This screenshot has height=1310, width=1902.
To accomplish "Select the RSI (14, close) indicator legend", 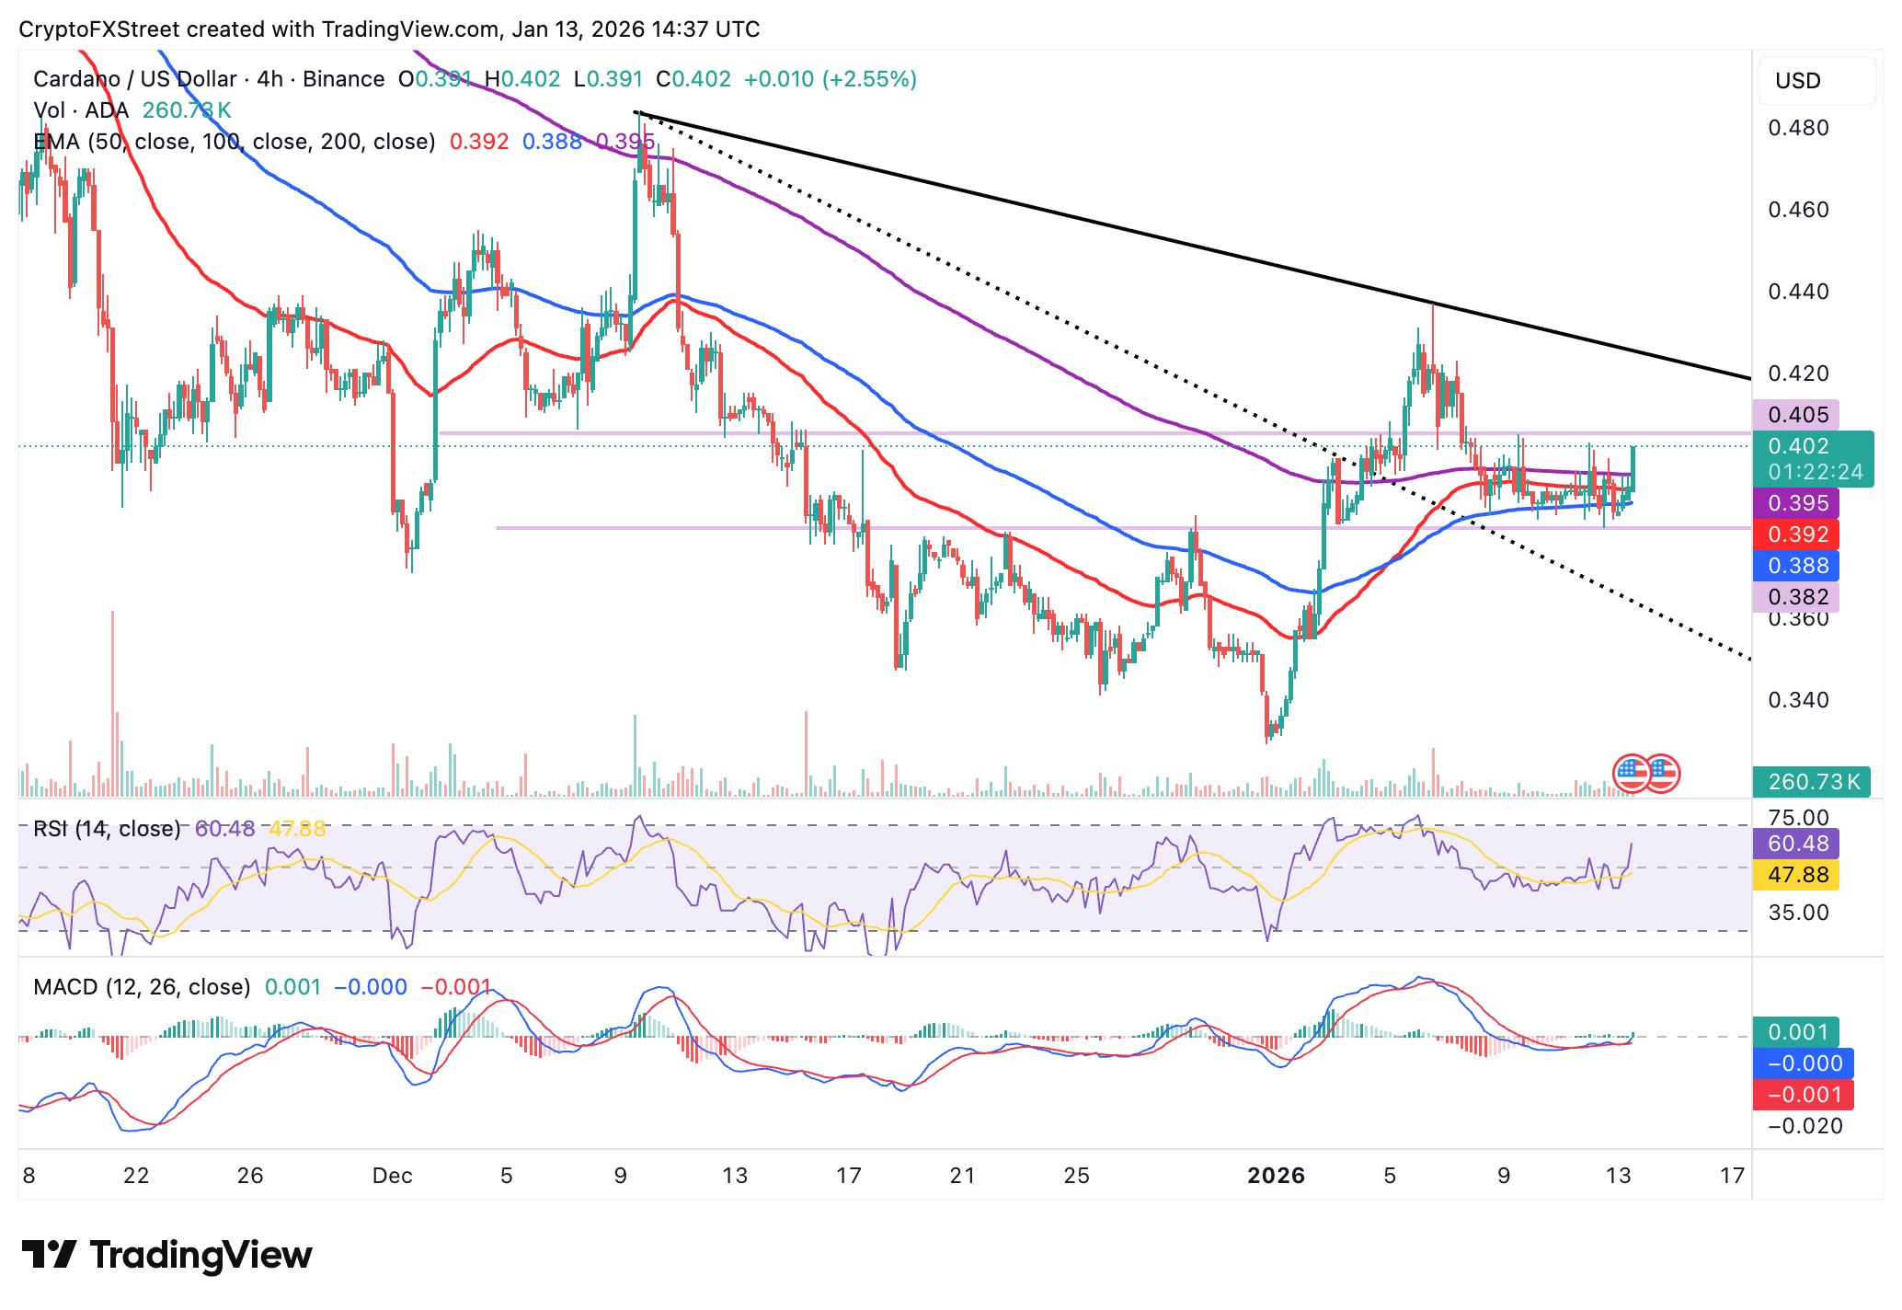I will 107,829.
